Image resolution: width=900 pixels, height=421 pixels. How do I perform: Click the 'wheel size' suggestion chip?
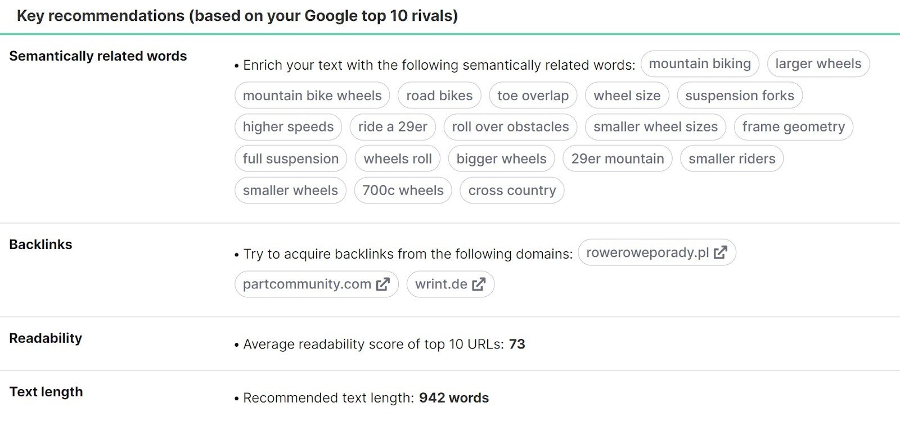[627, 96]
